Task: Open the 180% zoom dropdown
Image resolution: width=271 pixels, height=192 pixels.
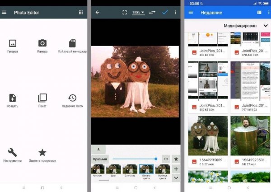Action: click(x=138, y=13)
